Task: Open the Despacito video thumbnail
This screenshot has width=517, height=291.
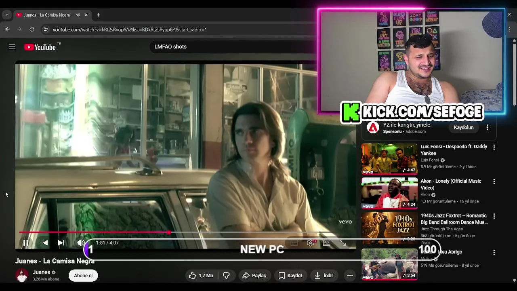Action: tap(389, 159)
